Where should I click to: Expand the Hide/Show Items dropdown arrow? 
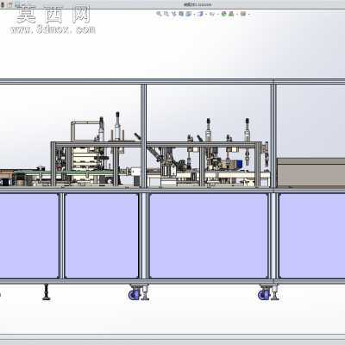coord(217,14)
